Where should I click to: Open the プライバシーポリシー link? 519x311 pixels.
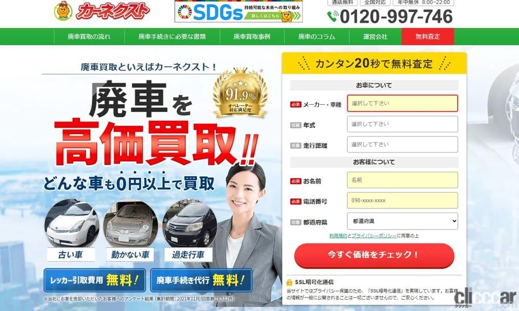coord(374,236)
